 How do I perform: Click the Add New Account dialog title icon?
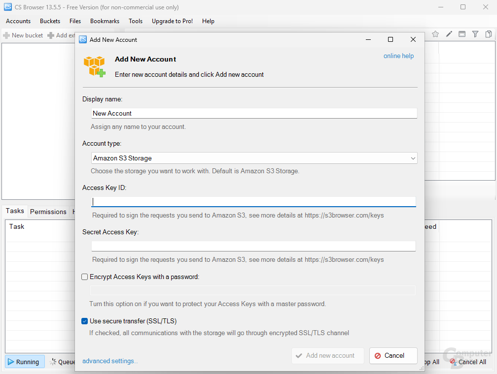pos(83,39)
